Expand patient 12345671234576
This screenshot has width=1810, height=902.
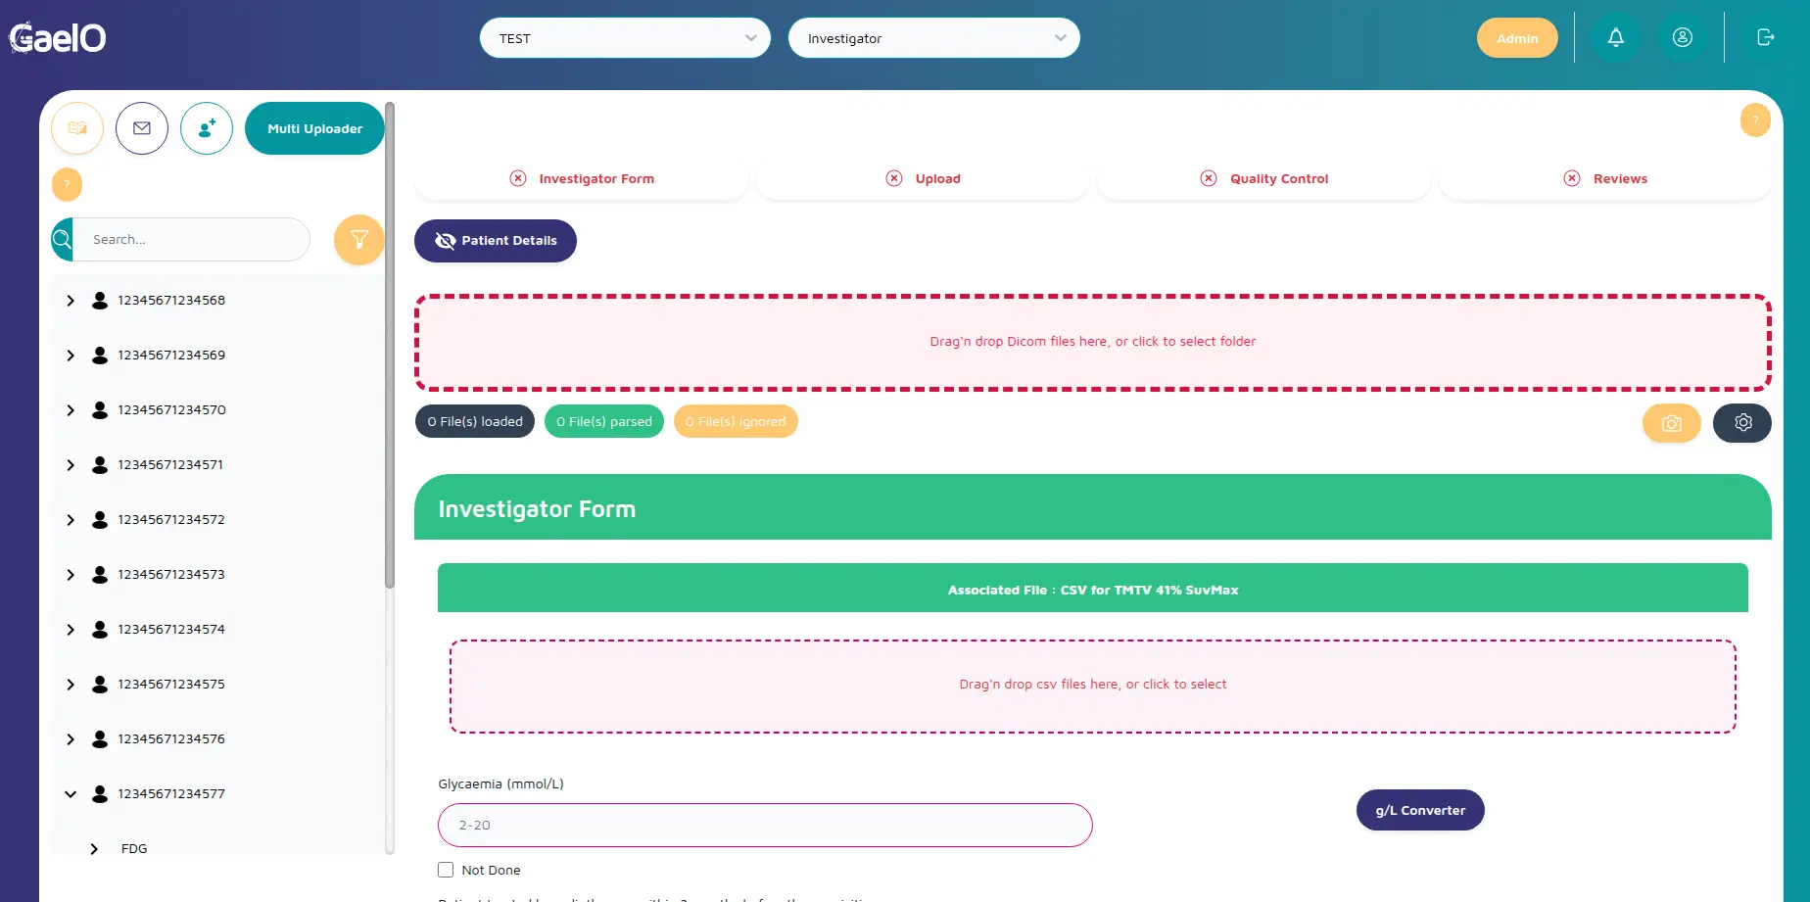point(71,739)
